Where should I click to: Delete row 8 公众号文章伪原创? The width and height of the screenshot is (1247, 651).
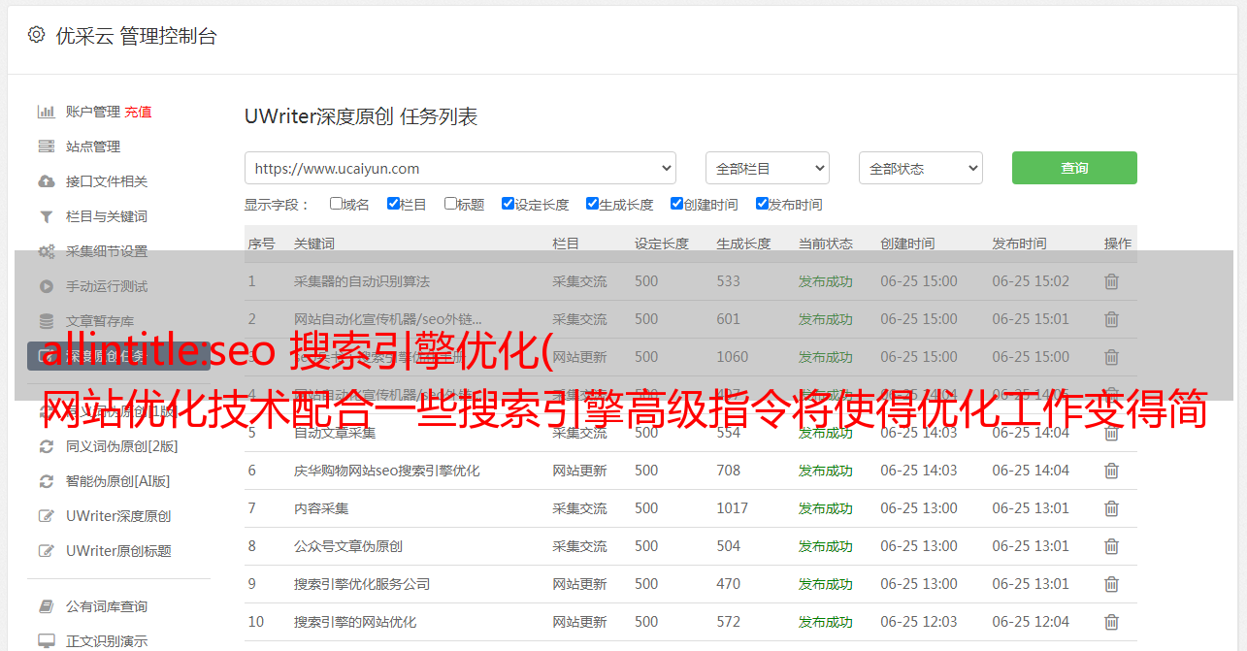point(1111,546)
